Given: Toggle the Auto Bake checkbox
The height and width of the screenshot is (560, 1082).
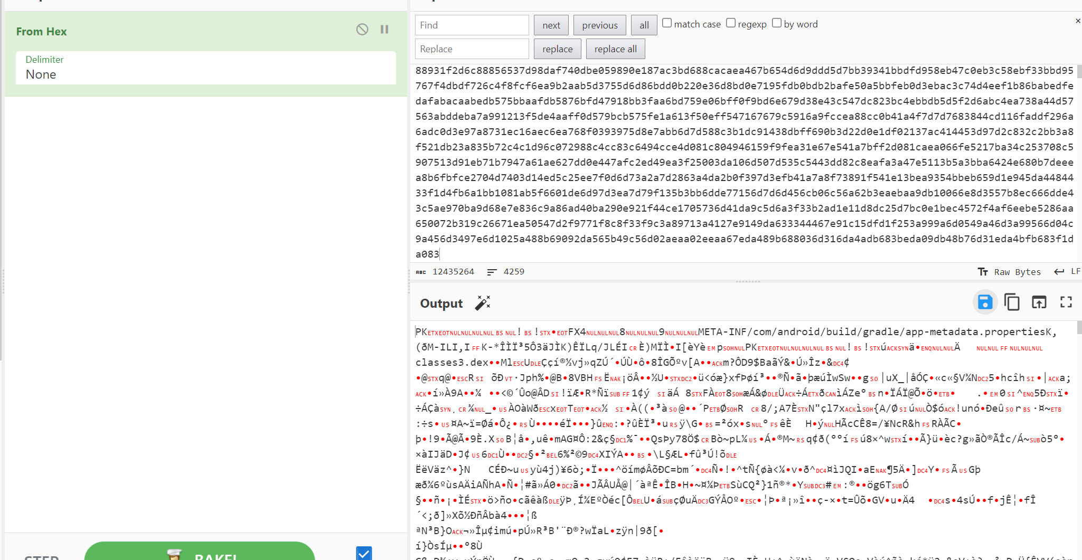Looking at the screenshot, I should coord(364,553).
